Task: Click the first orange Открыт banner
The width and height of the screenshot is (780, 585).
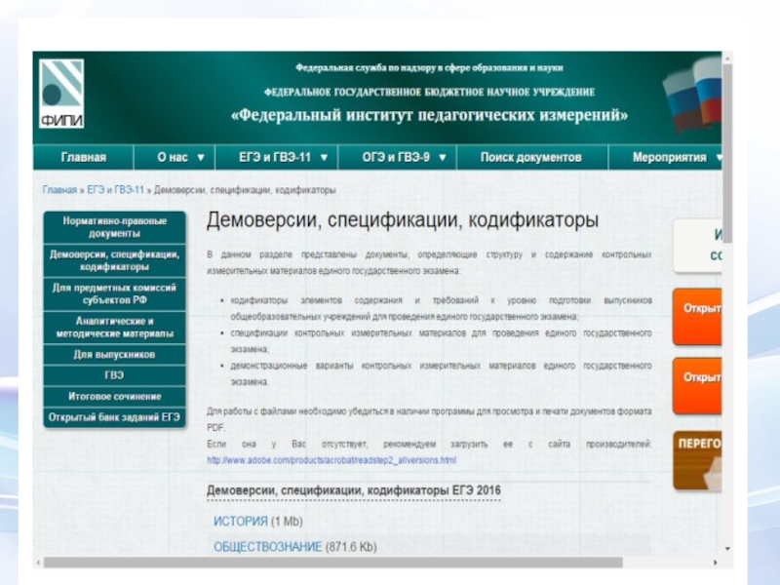Action: click(697, 316)
